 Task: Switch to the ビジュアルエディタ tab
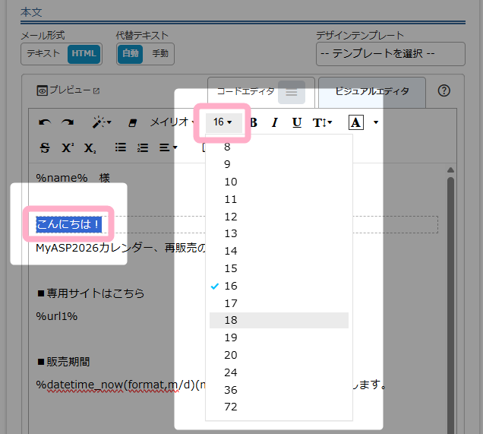pyautogui.click(x=371, y=90)
